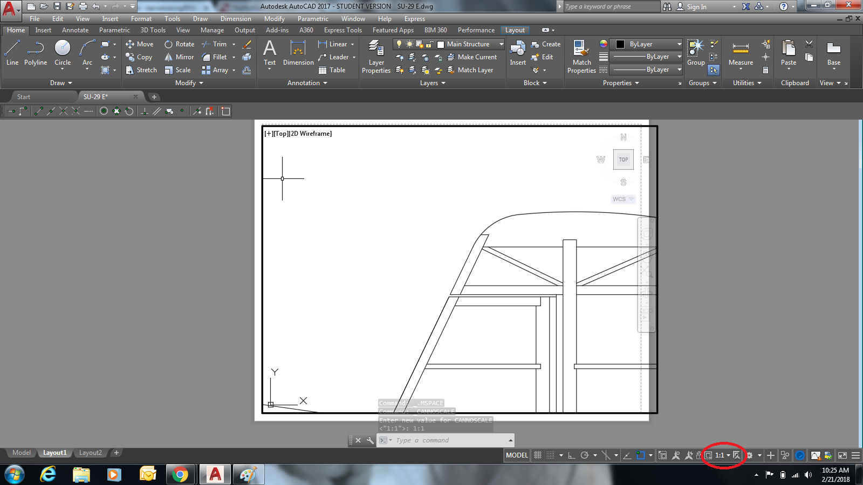Image resolution: width=863 pixels, height=485 pixels.
Task: Click the Match Layer tool
Action: 470,70
